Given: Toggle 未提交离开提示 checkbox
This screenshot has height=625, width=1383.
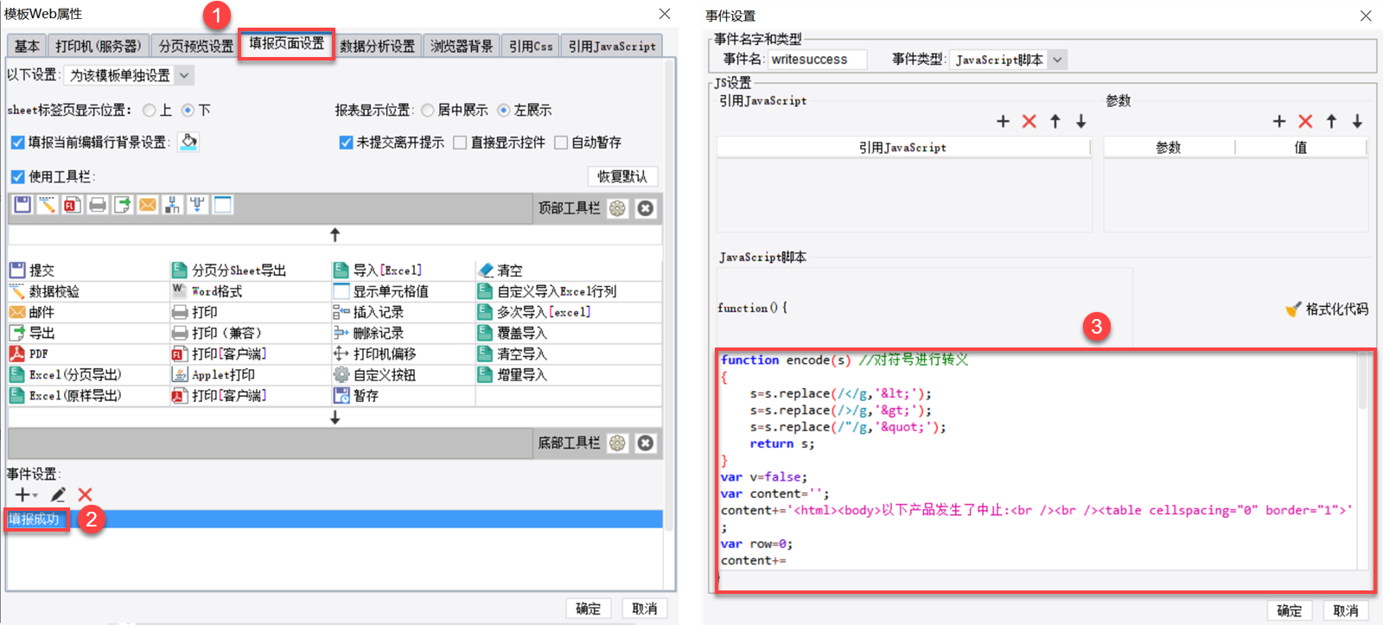Looking at the screenshot, I should coord(346,143).
